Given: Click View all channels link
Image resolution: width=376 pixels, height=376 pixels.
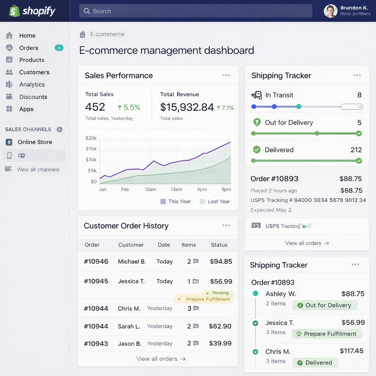Looking at the screenshot, I should (x=38, y=170).
